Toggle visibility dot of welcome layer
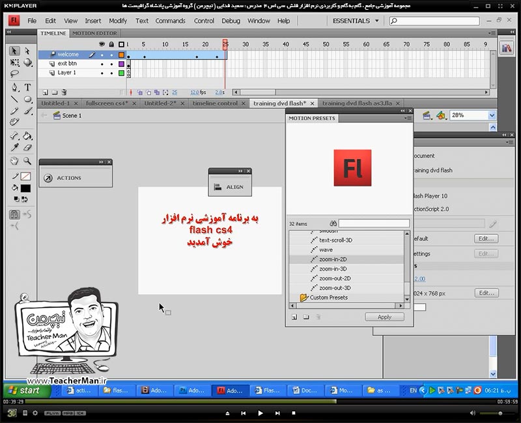 point(102,55)
